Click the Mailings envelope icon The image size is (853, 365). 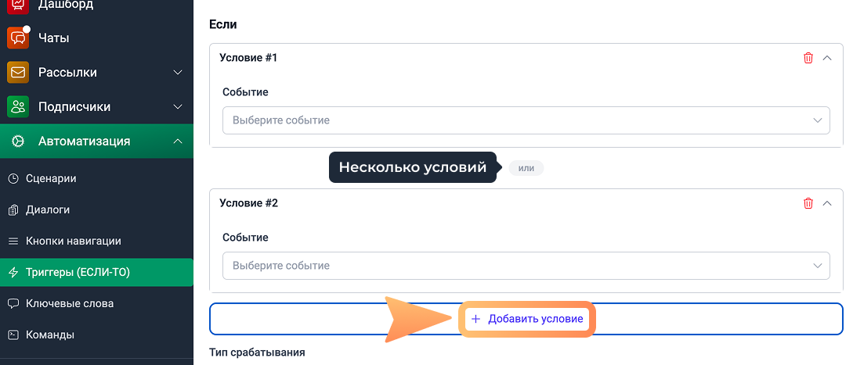18,73
